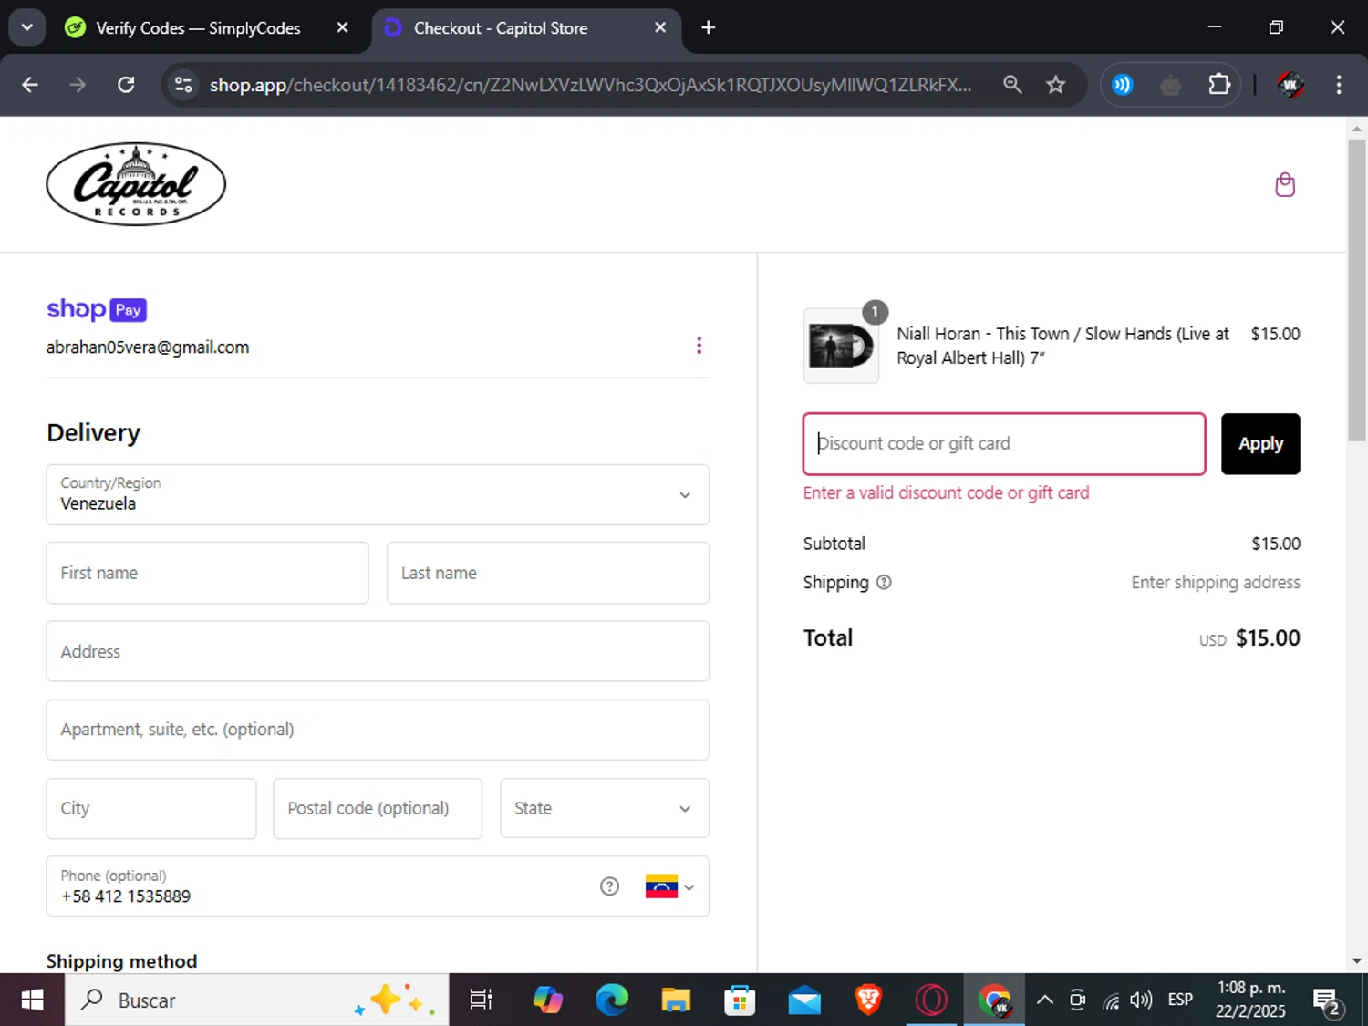The height and width of the screenshot is (1026, 1368).
Task: Open the Windows Start menu
Action: tap(32, 1000)
